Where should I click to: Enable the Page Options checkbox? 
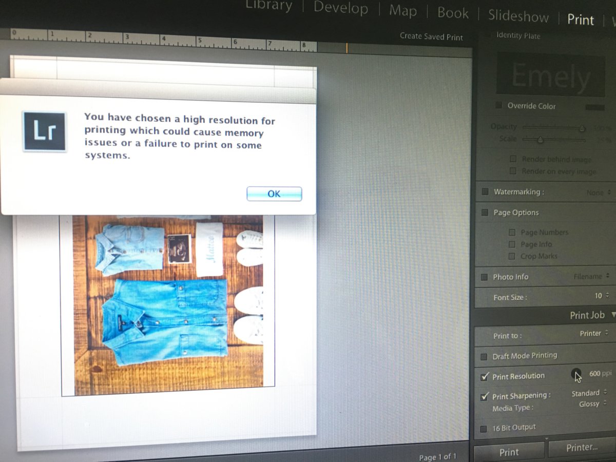(485, 213)
